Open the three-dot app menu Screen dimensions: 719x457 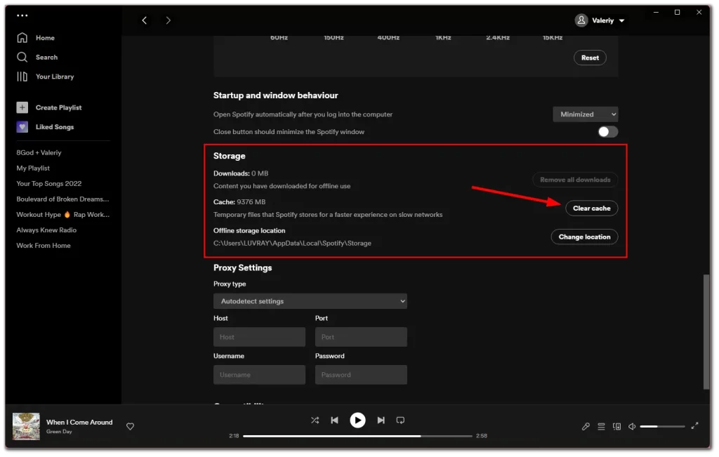[22, 15]
